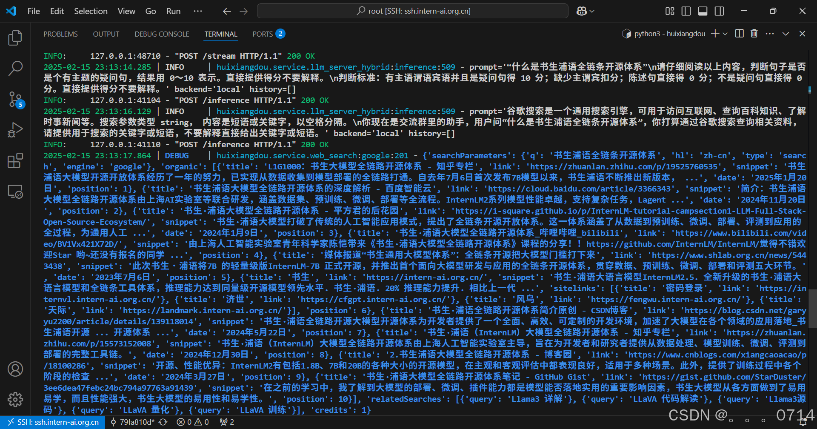This screenshot has width=817, height=429.
Task: Open the Edit menu
Action: click(x=57, y=11)
